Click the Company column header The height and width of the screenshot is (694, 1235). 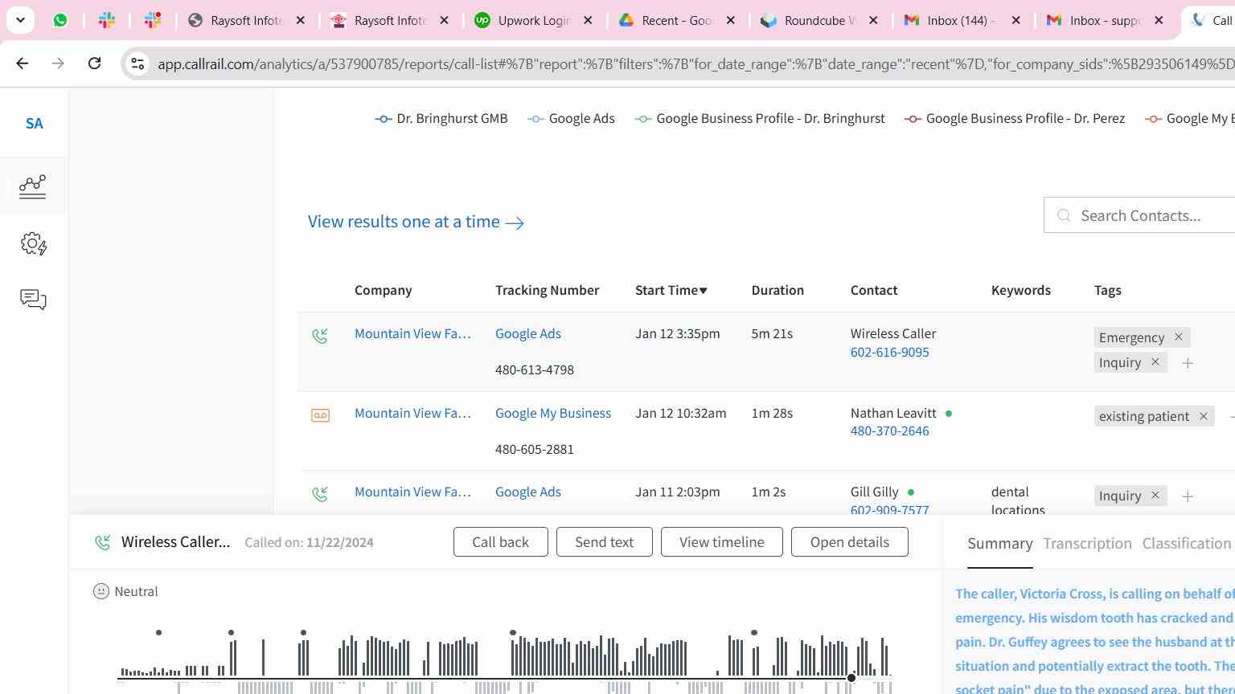tap(383, 290)
